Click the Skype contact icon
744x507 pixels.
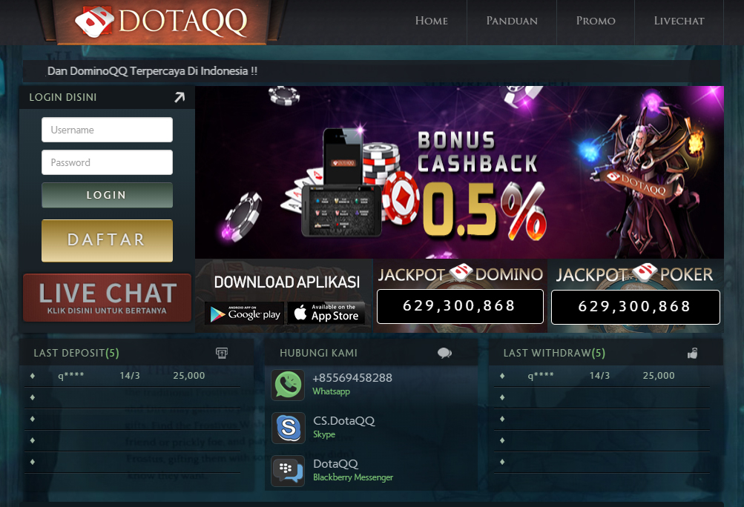[x=288, y=428]
